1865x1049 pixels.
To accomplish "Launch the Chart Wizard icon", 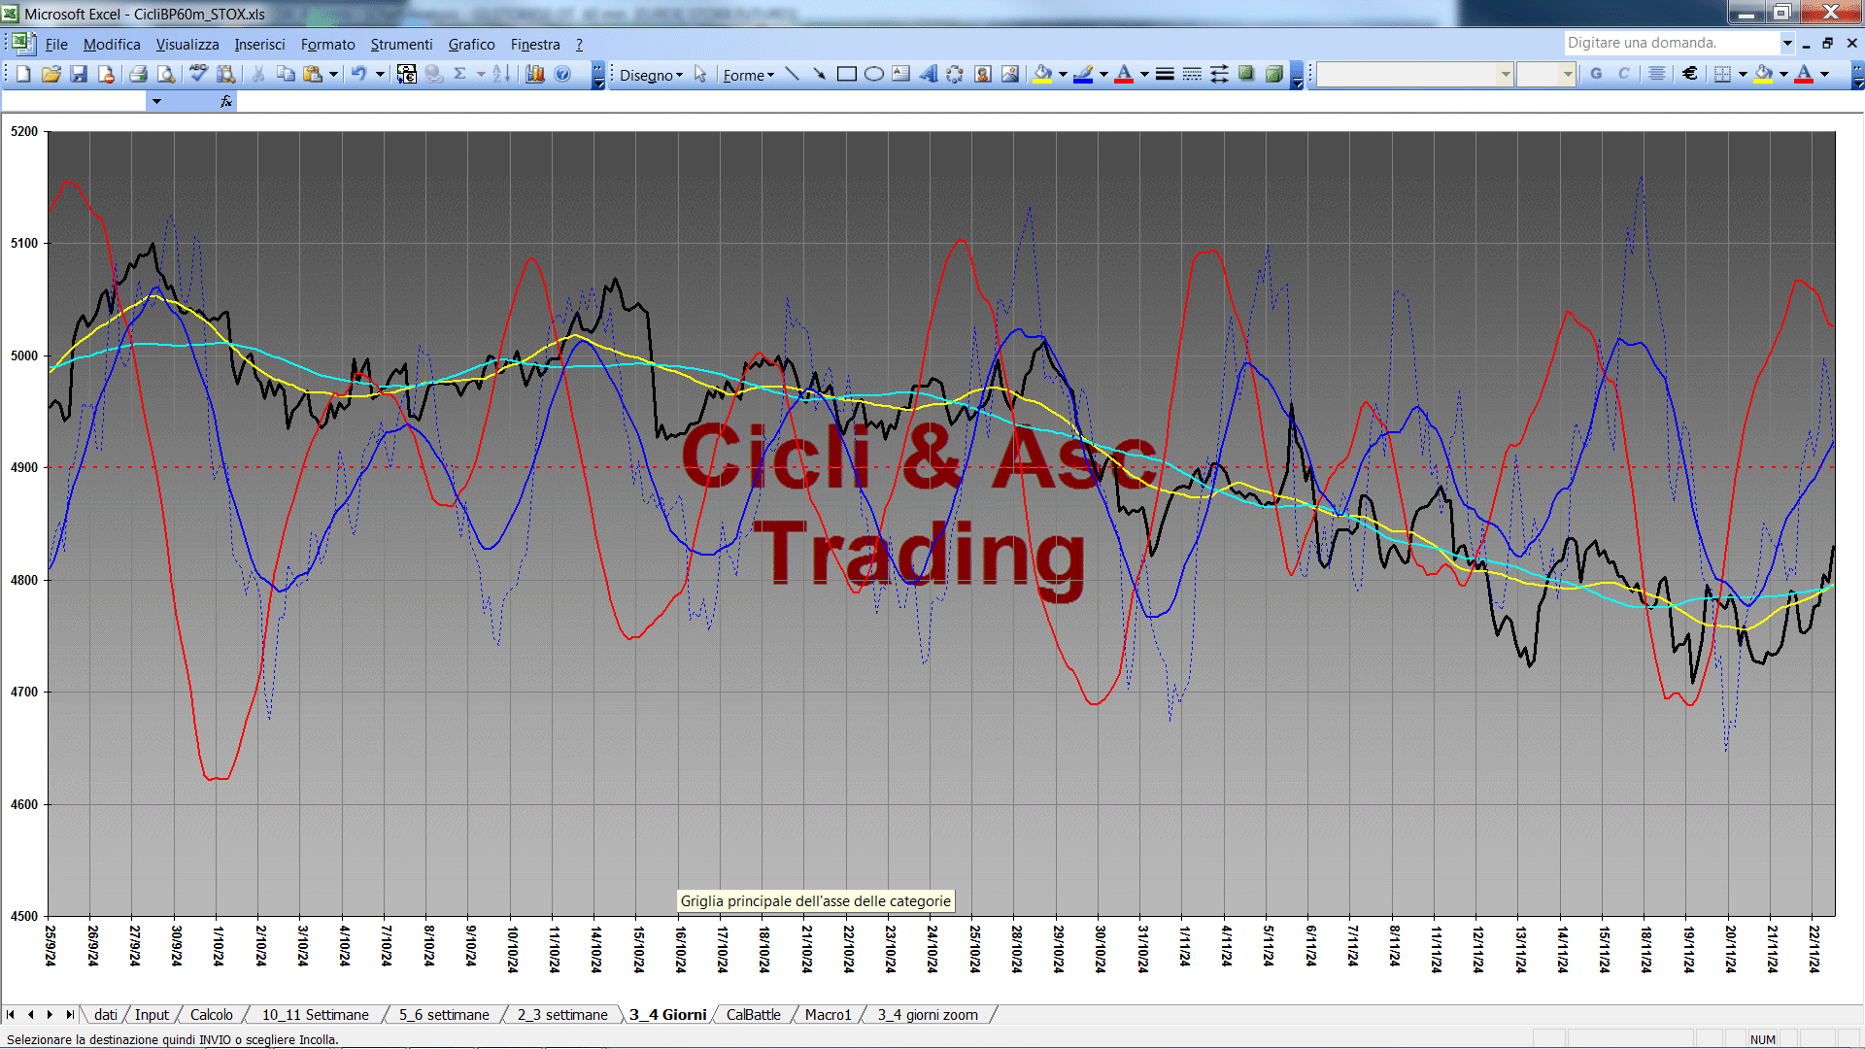I will 534,74.
